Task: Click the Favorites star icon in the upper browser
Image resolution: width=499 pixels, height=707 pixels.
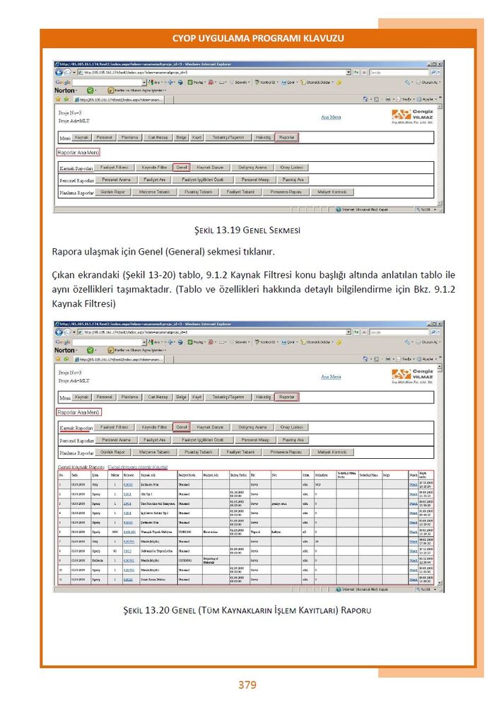Action: point(58,99)
